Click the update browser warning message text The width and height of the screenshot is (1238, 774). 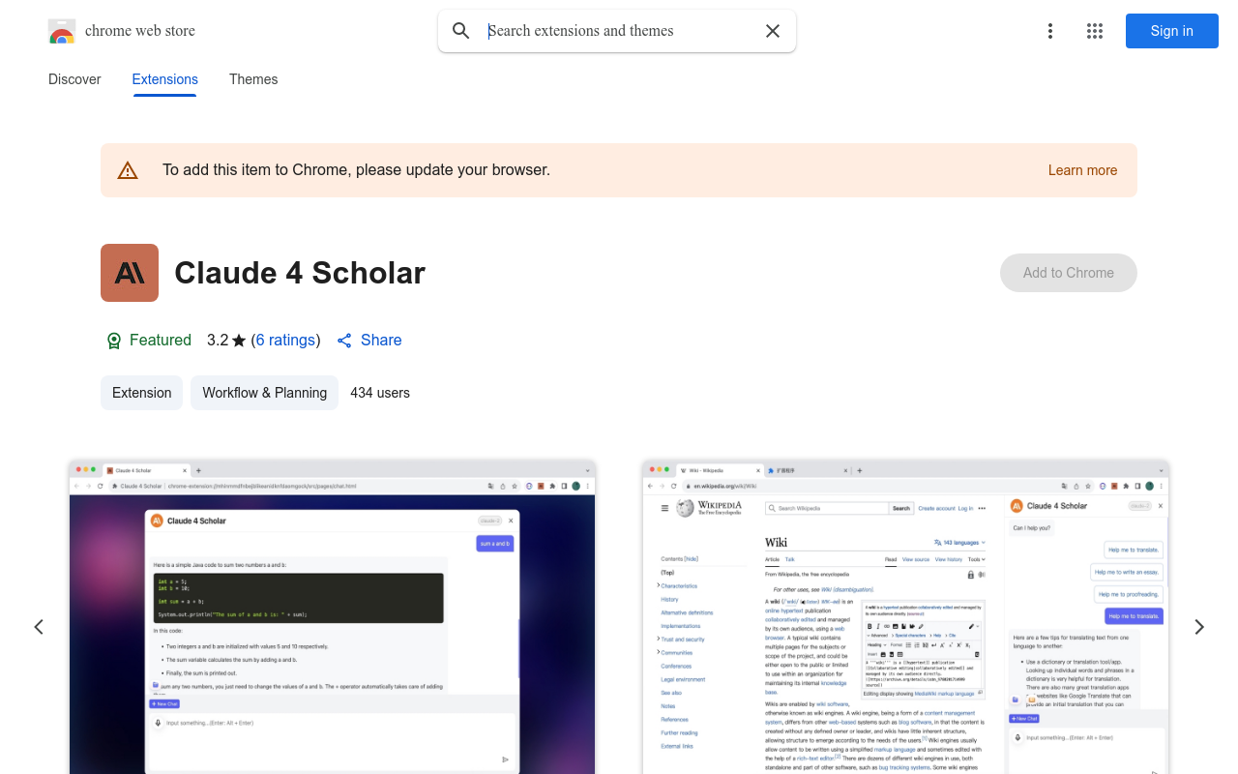pyautogui.click(x=356, y=170)
